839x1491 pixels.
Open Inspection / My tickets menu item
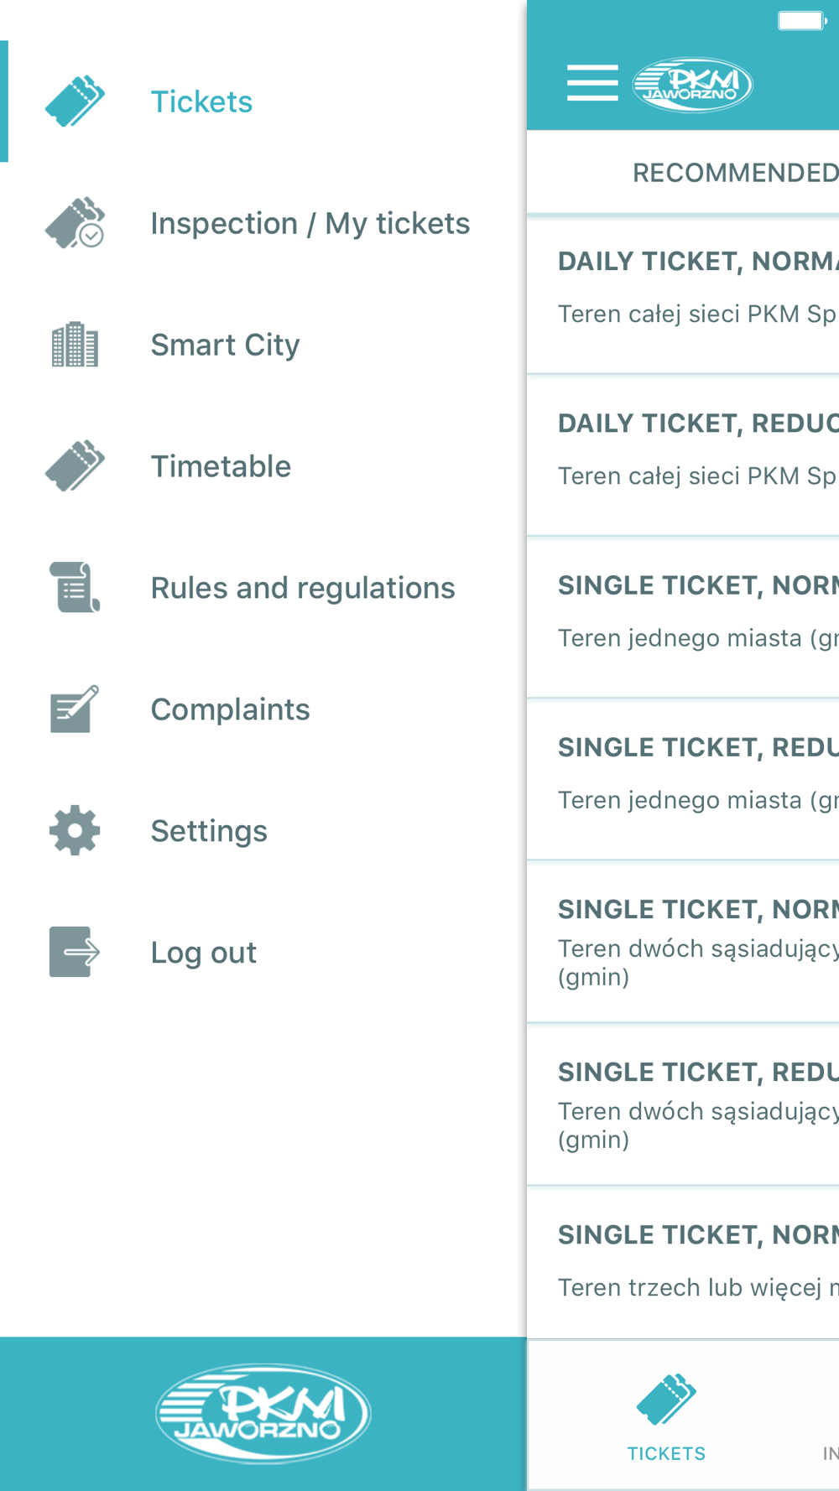tap(310, 224)
